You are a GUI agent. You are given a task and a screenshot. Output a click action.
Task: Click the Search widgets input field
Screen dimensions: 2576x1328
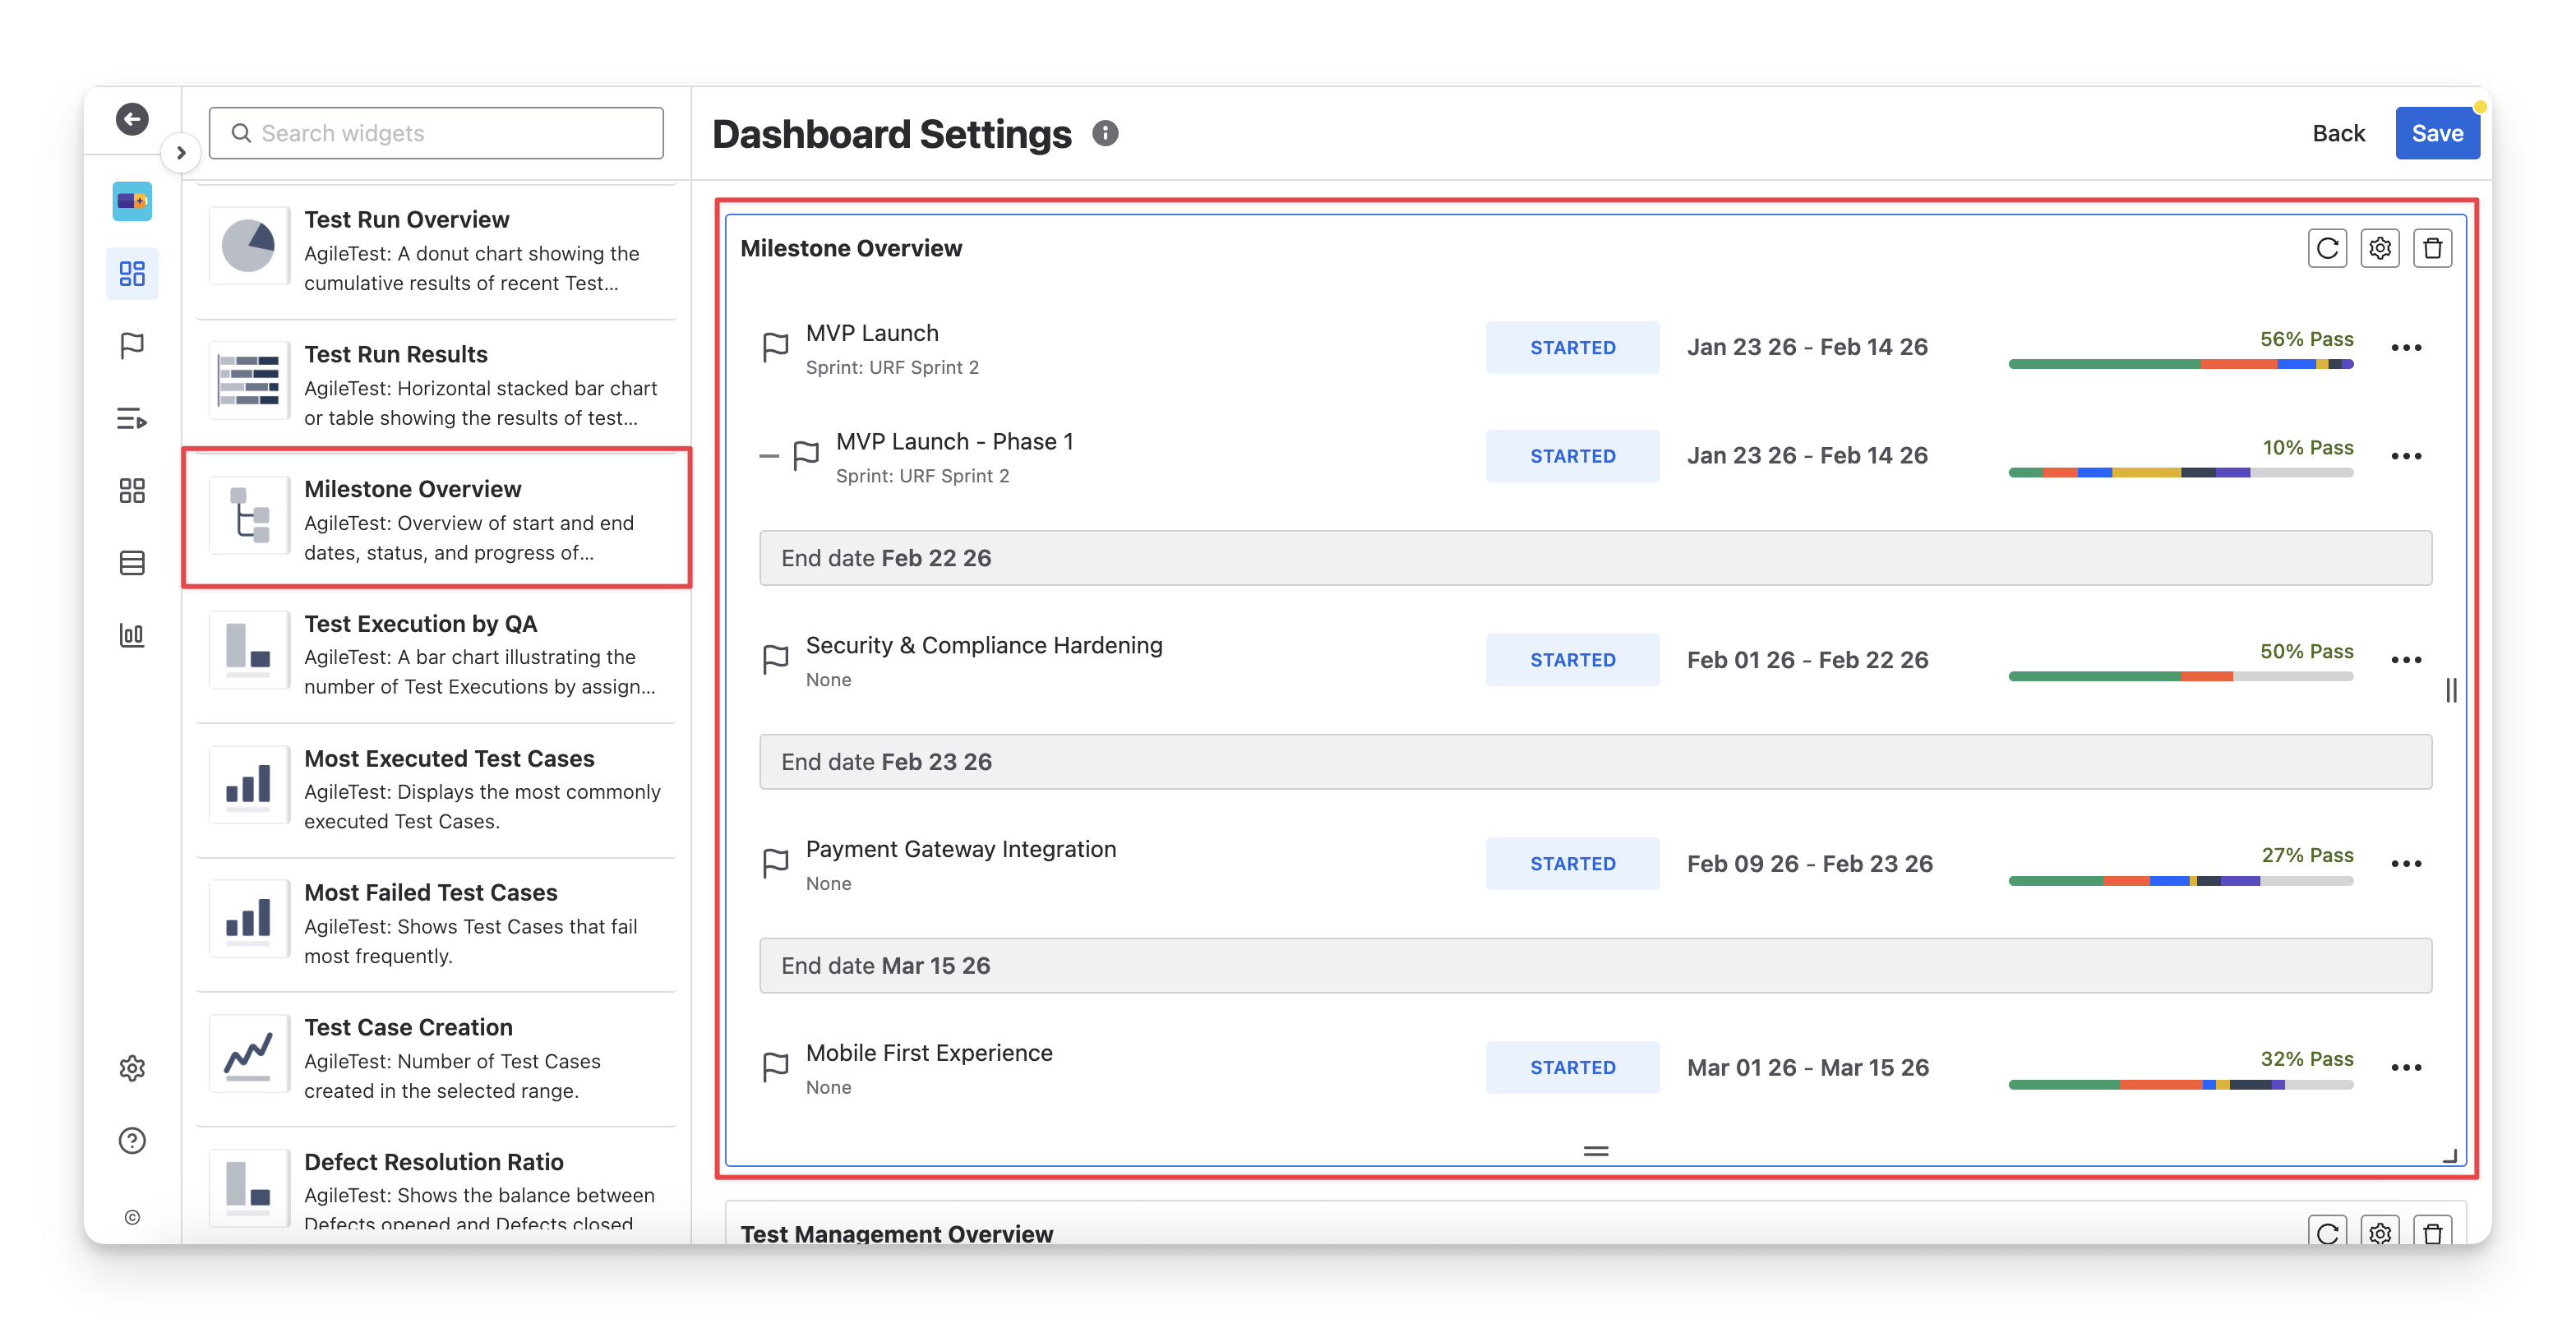coord(437,133)
